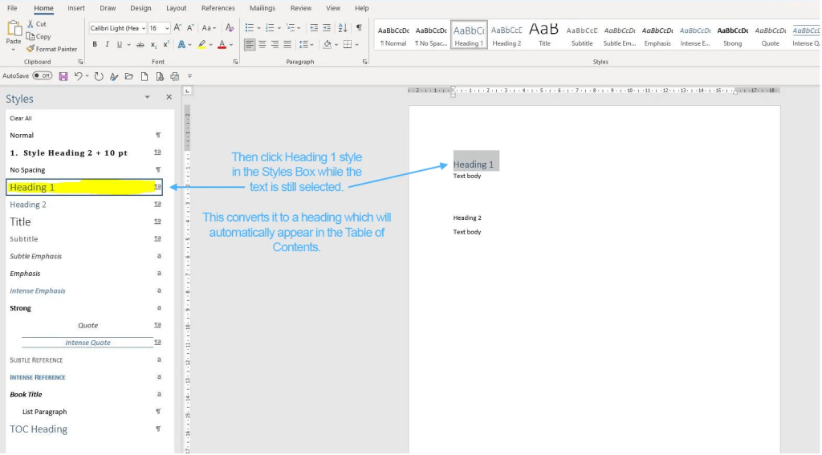The height and width of the screenshot is (455, 822).
Task: Click the quick print icon
Action: 174,76
